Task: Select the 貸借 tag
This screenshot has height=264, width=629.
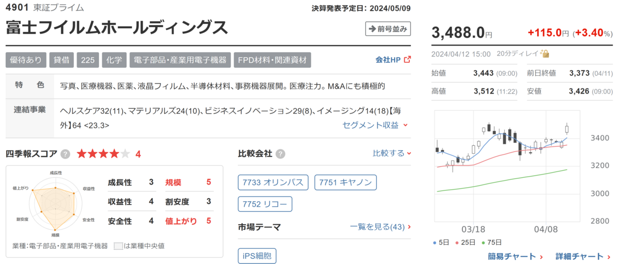Action: (x=61, y=60)
